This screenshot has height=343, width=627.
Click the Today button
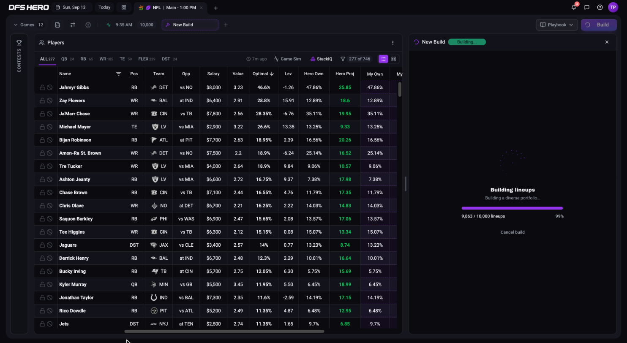(x=104, y=7)
